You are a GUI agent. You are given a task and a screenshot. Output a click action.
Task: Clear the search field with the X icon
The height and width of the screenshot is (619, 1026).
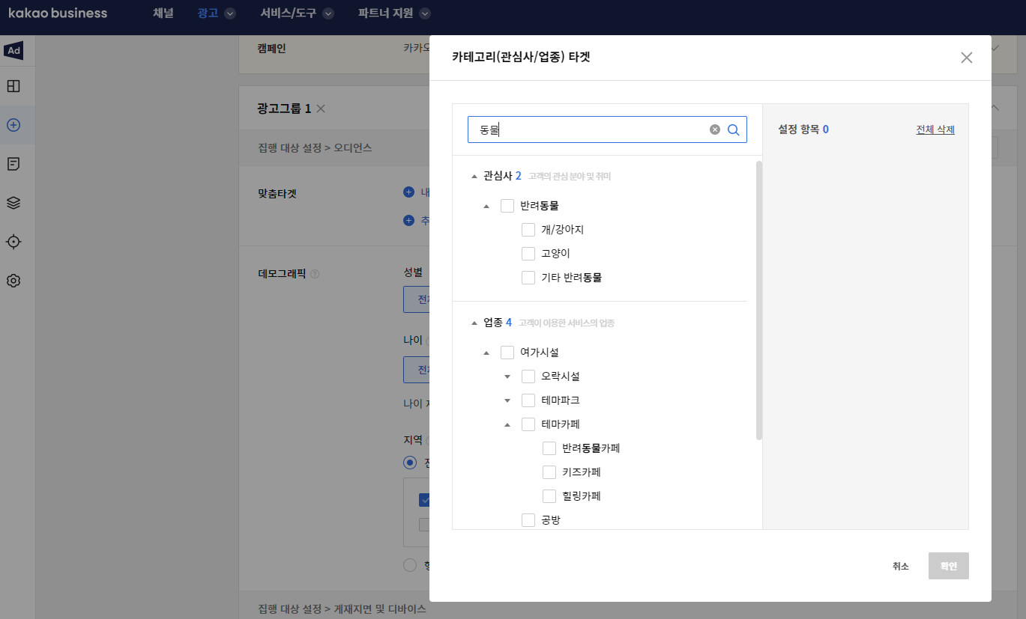pyautogui.click(x=715, y=129)
